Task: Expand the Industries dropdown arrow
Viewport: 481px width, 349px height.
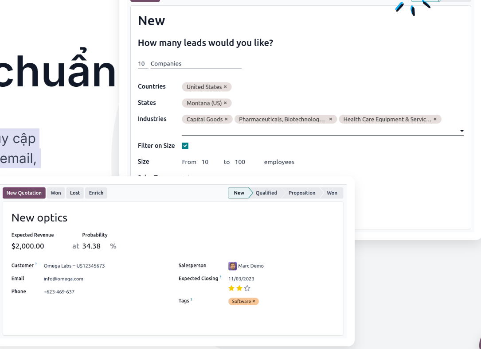Action: (x=461, y=131)
